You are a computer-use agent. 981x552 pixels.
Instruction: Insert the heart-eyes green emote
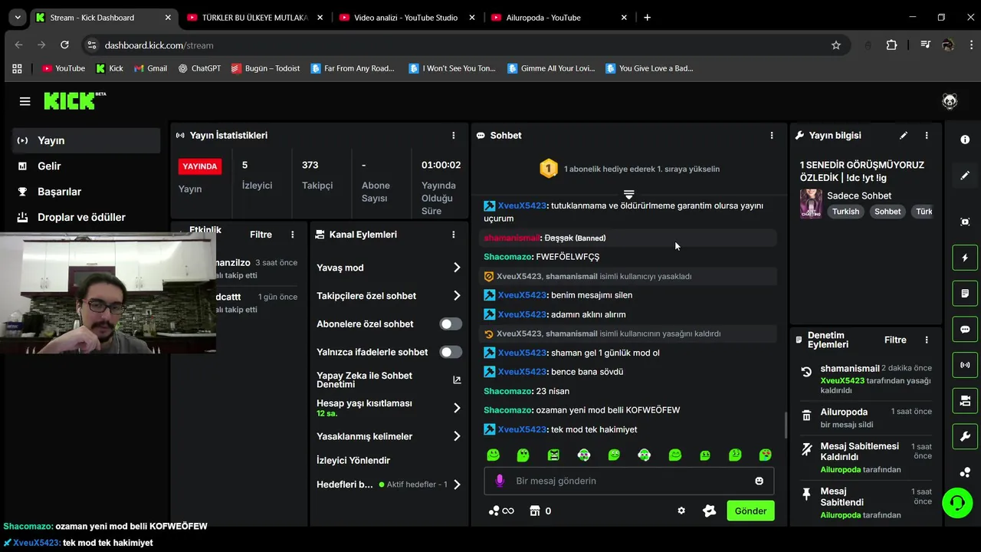[x=765, y=455]
